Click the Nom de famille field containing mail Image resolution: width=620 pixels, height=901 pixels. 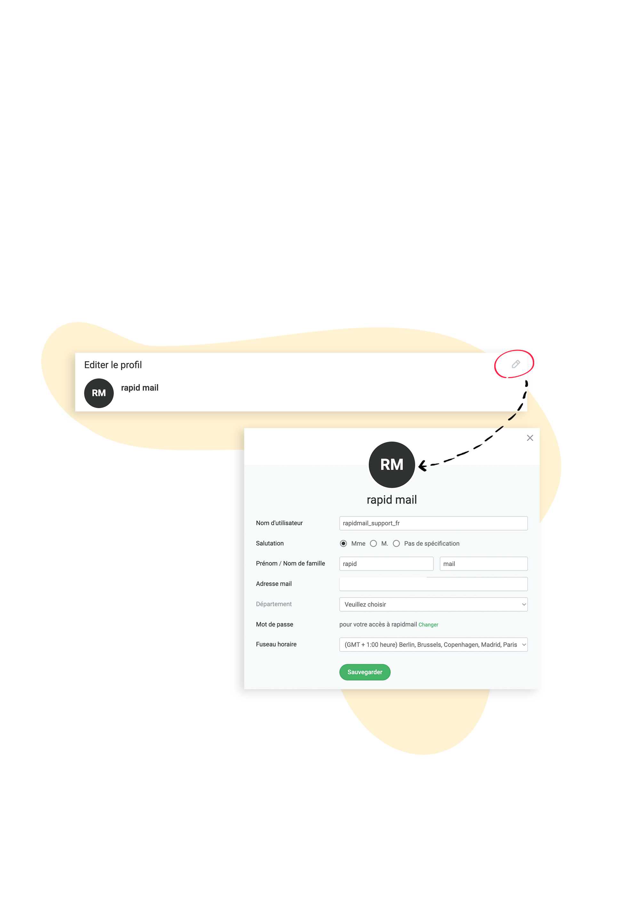coord(483,564)
